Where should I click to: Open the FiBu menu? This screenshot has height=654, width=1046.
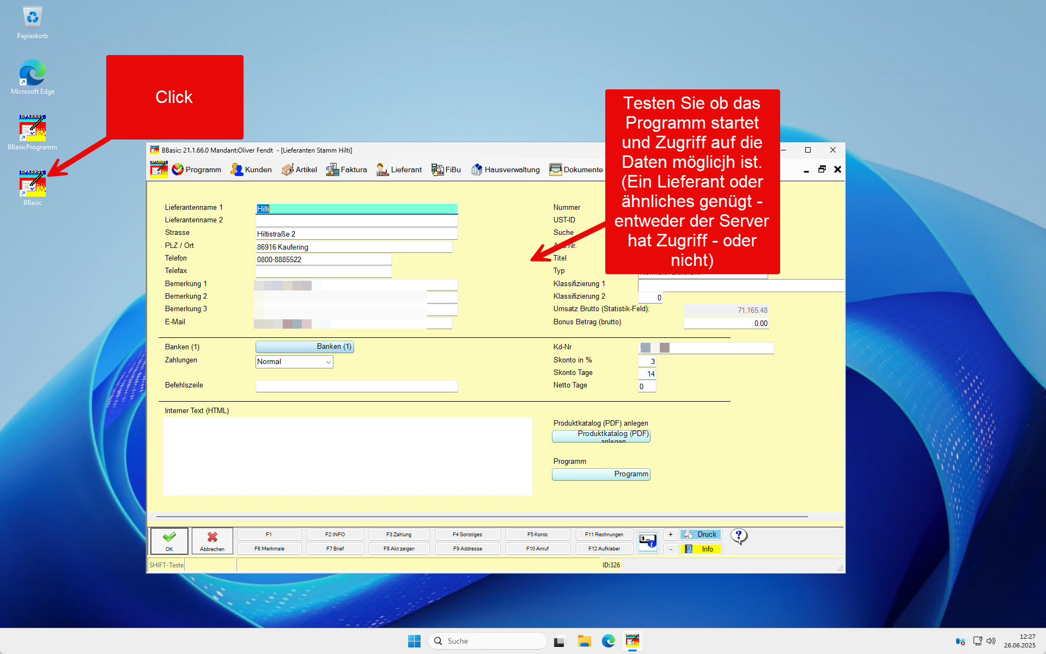446,169
